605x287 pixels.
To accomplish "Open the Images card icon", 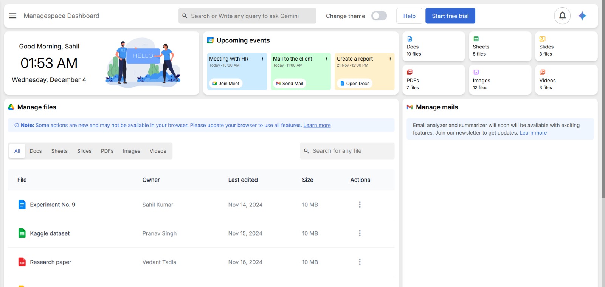I will (x=476, y=72).
